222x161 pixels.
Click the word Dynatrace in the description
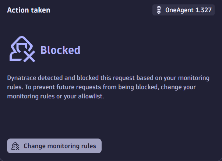[x=22, y=78]
